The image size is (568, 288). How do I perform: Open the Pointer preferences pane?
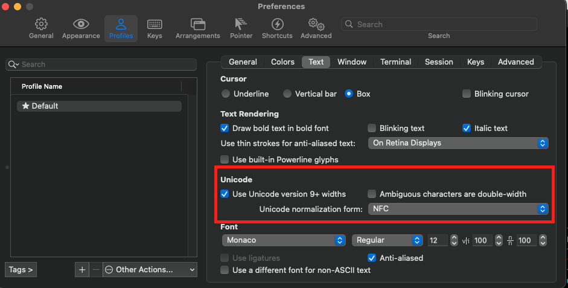(241, 28)
